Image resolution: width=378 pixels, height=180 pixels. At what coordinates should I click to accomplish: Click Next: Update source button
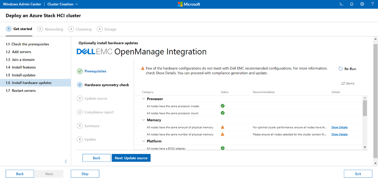tap(131, 158)
